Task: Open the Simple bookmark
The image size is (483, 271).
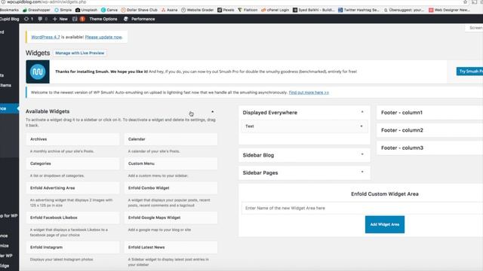Action: pos(63,10)
